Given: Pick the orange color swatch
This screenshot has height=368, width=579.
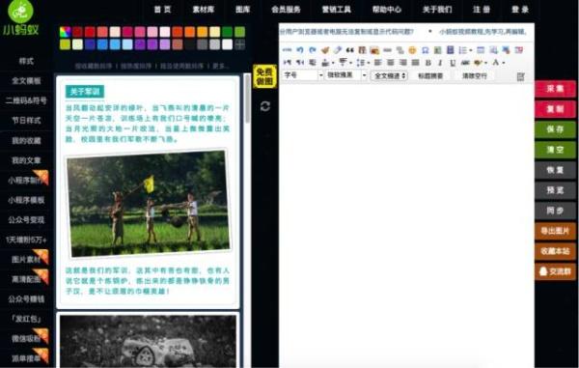Looking at the screenshot, I should point(190,32).
